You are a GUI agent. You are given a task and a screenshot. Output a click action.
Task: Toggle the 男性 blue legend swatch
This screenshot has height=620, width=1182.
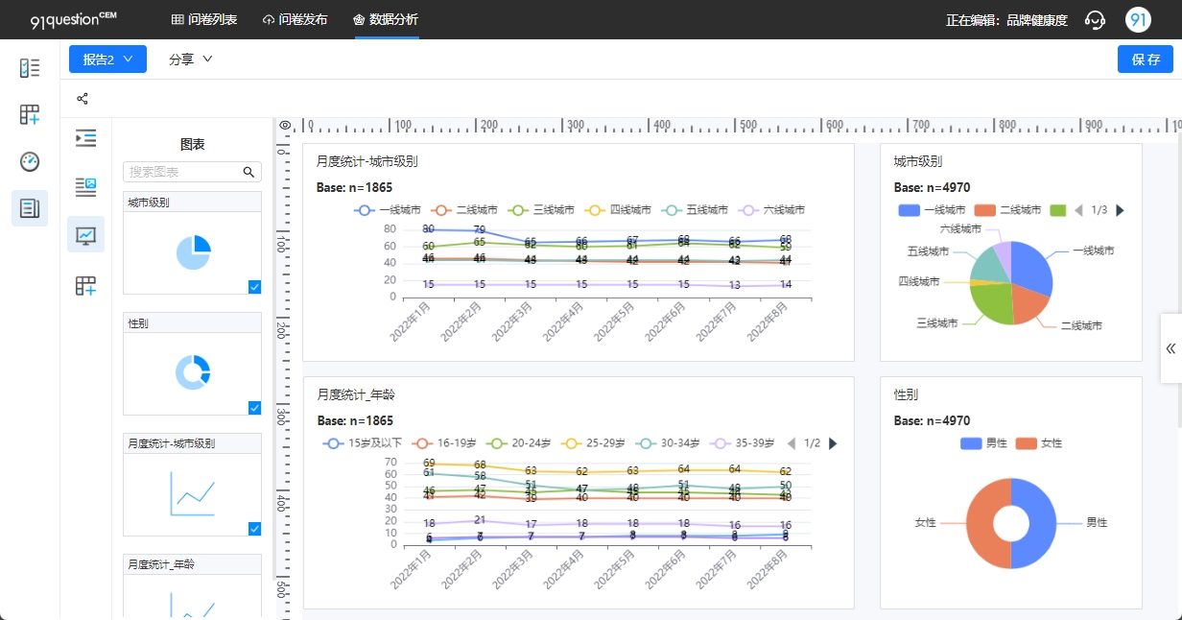pos(971,443)
